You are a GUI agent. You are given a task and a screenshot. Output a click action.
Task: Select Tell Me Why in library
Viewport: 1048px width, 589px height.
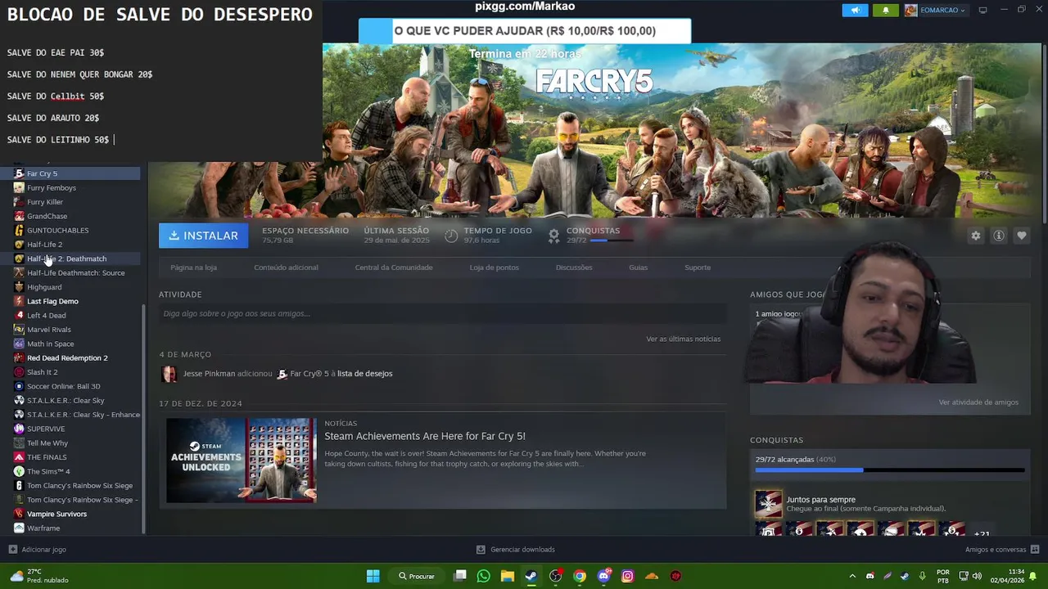click(70, 443)
